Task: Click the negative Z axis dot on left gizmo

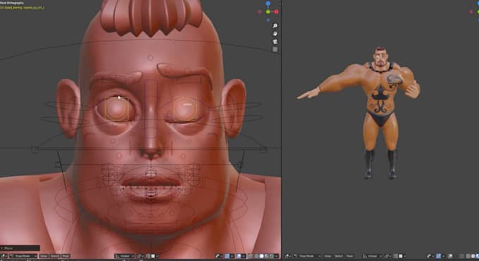Action: [x=268, y=20]
